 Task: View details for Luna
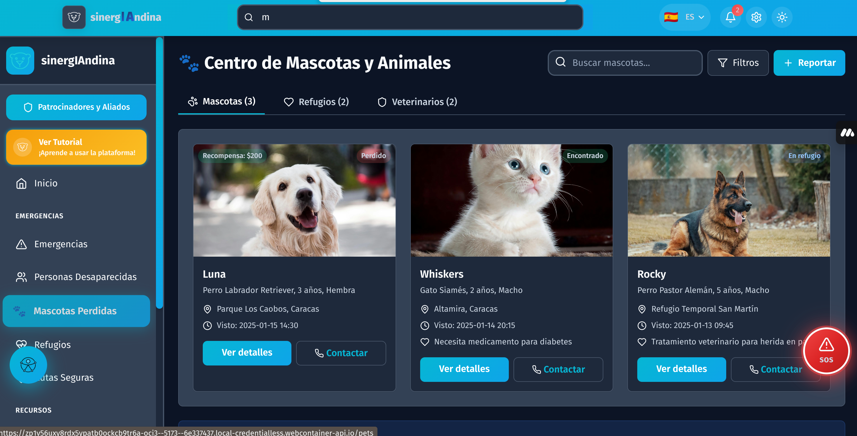click(247, 353)
